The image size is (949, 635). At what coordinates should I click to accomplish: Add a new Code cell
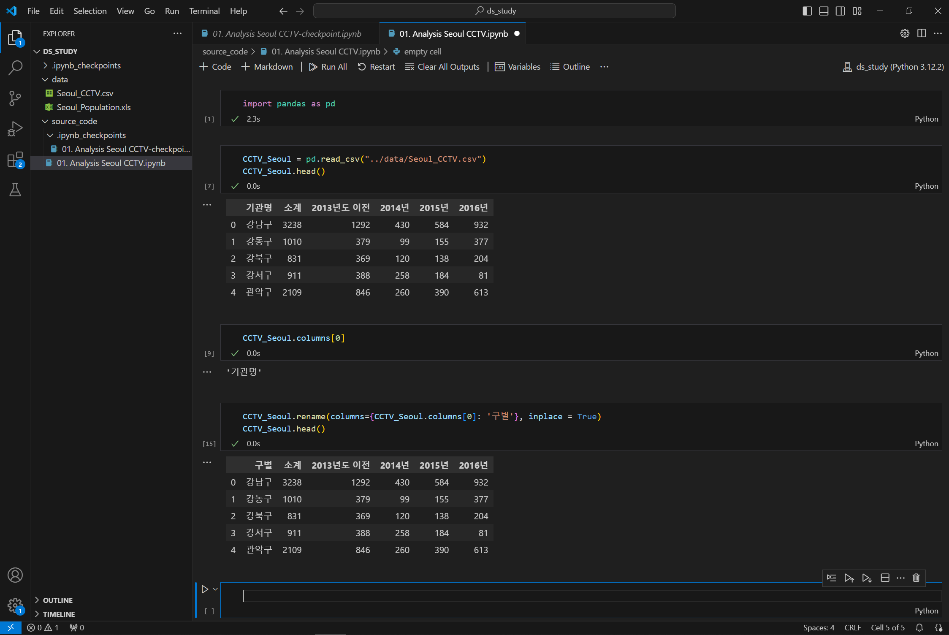click(x=216, y=67)
